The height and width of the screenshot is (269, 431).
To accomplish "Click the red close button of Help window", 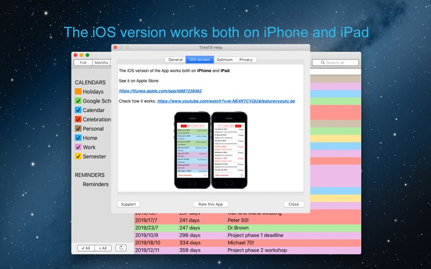I will click(x=115, y=47).
